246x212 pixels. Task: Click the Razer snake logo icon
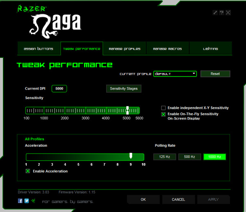coord(33,200)
